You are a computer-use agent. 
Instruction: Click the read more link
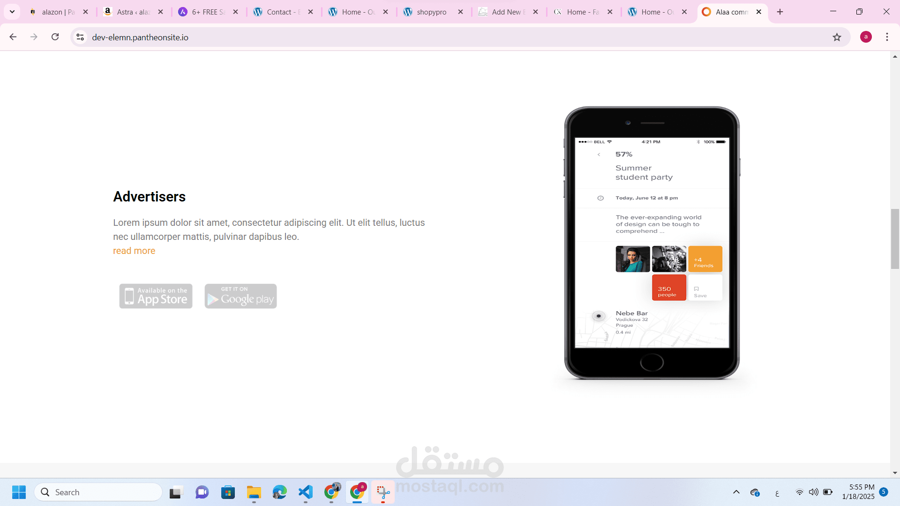pyautogui.click(x=134, y=251)
